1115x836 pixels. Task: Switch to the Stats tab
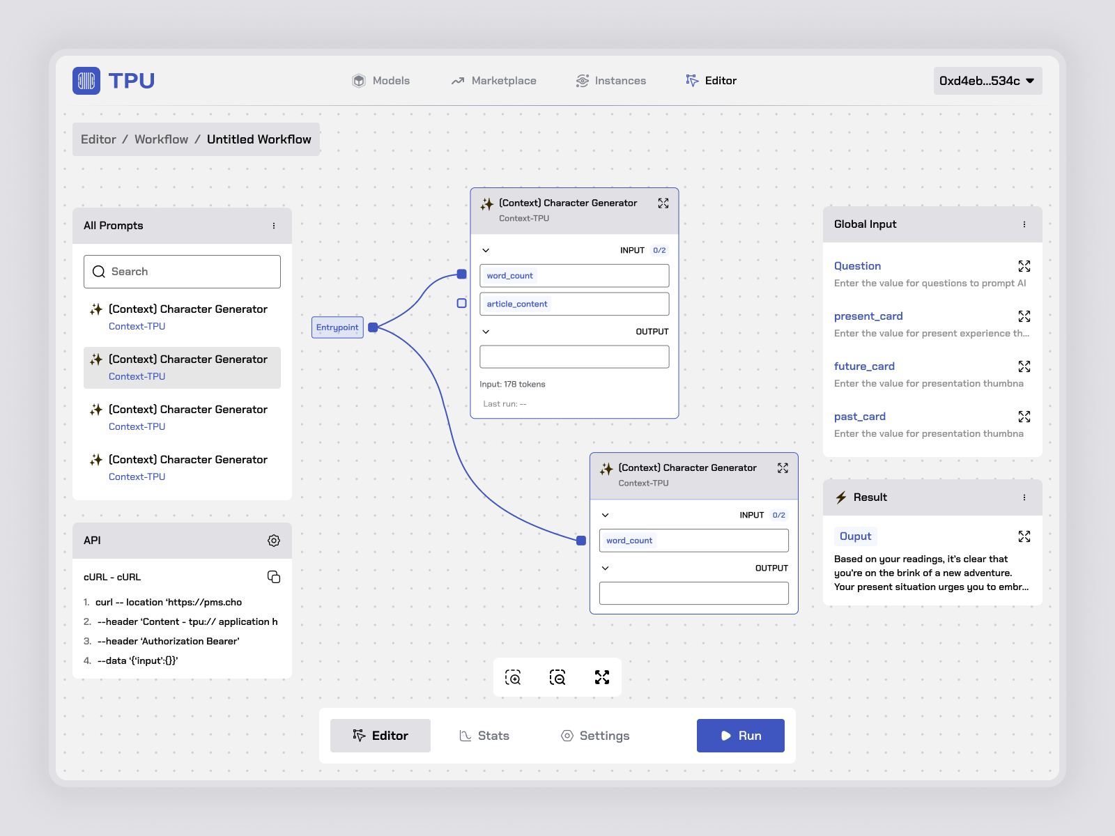(x=485, y=736)
